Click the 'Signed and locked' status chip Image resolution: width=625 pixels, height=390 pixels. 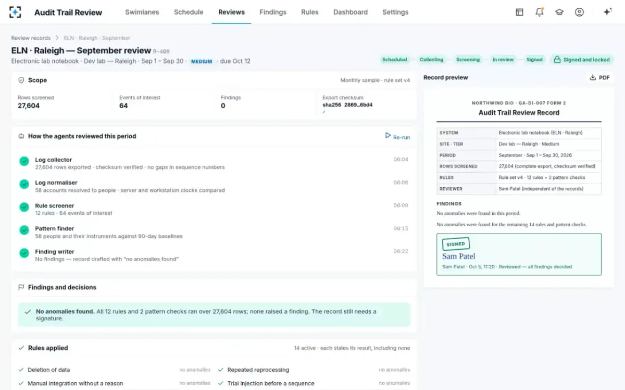581,60
